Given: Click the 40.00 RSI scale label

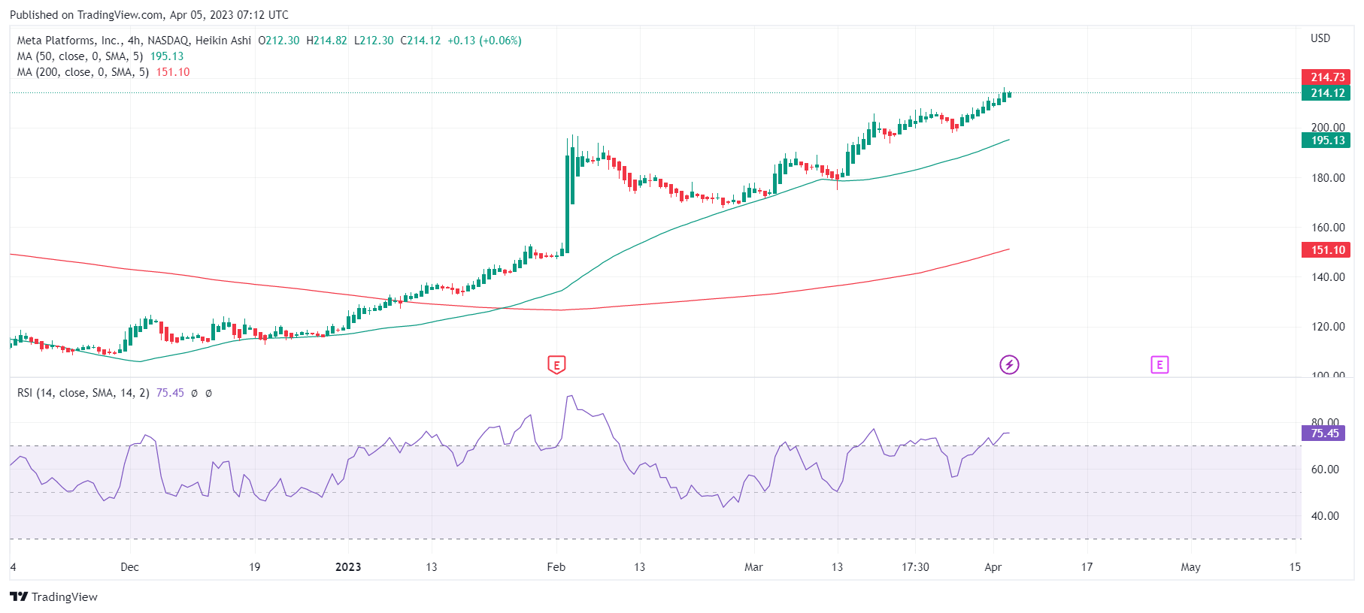Looking at the screenshot, I should (x=1325, y=516).
